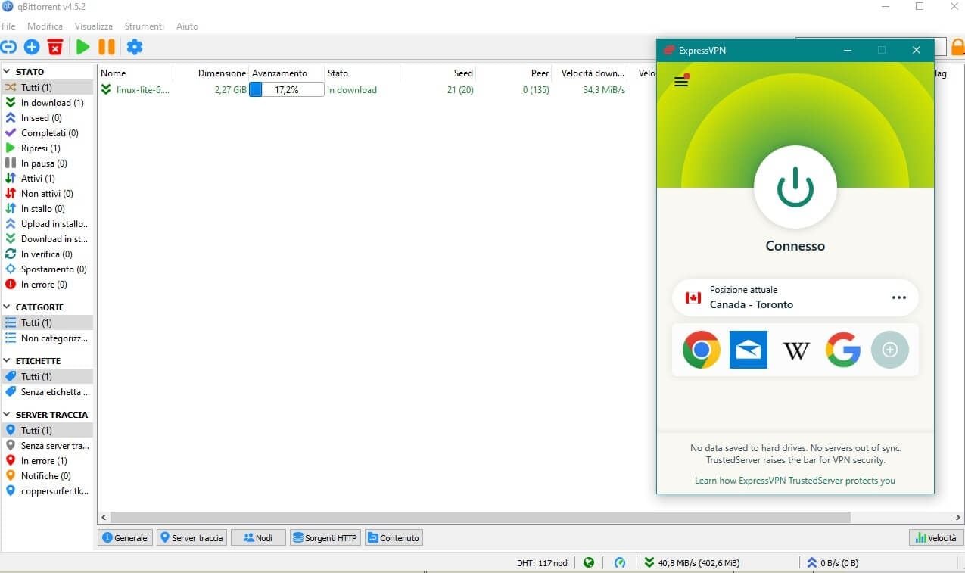Open location options three dots
The image size is (965, 573).
(899, 297)
